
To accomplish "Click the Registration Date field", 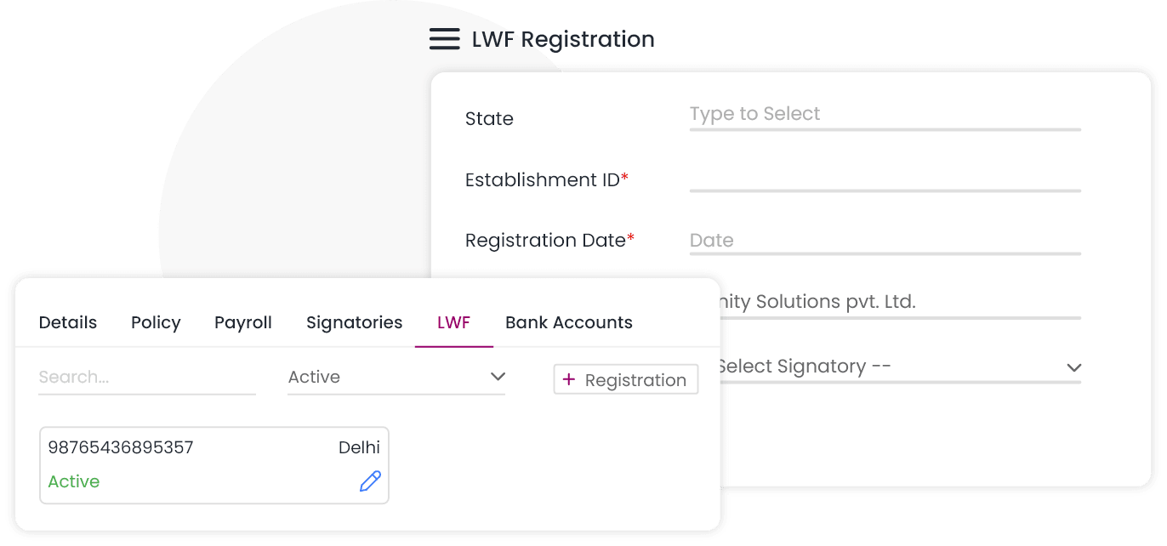I will [x=885, y=241].
